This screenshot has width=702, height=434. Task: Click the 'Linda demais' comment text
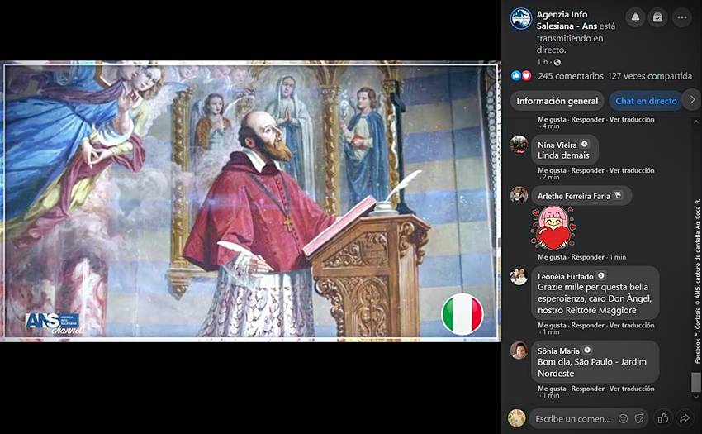coord(563,155)
